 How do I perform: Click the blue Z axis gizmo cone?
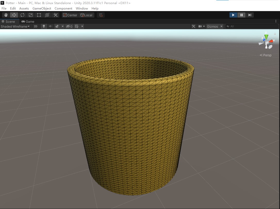click(264, 40)
